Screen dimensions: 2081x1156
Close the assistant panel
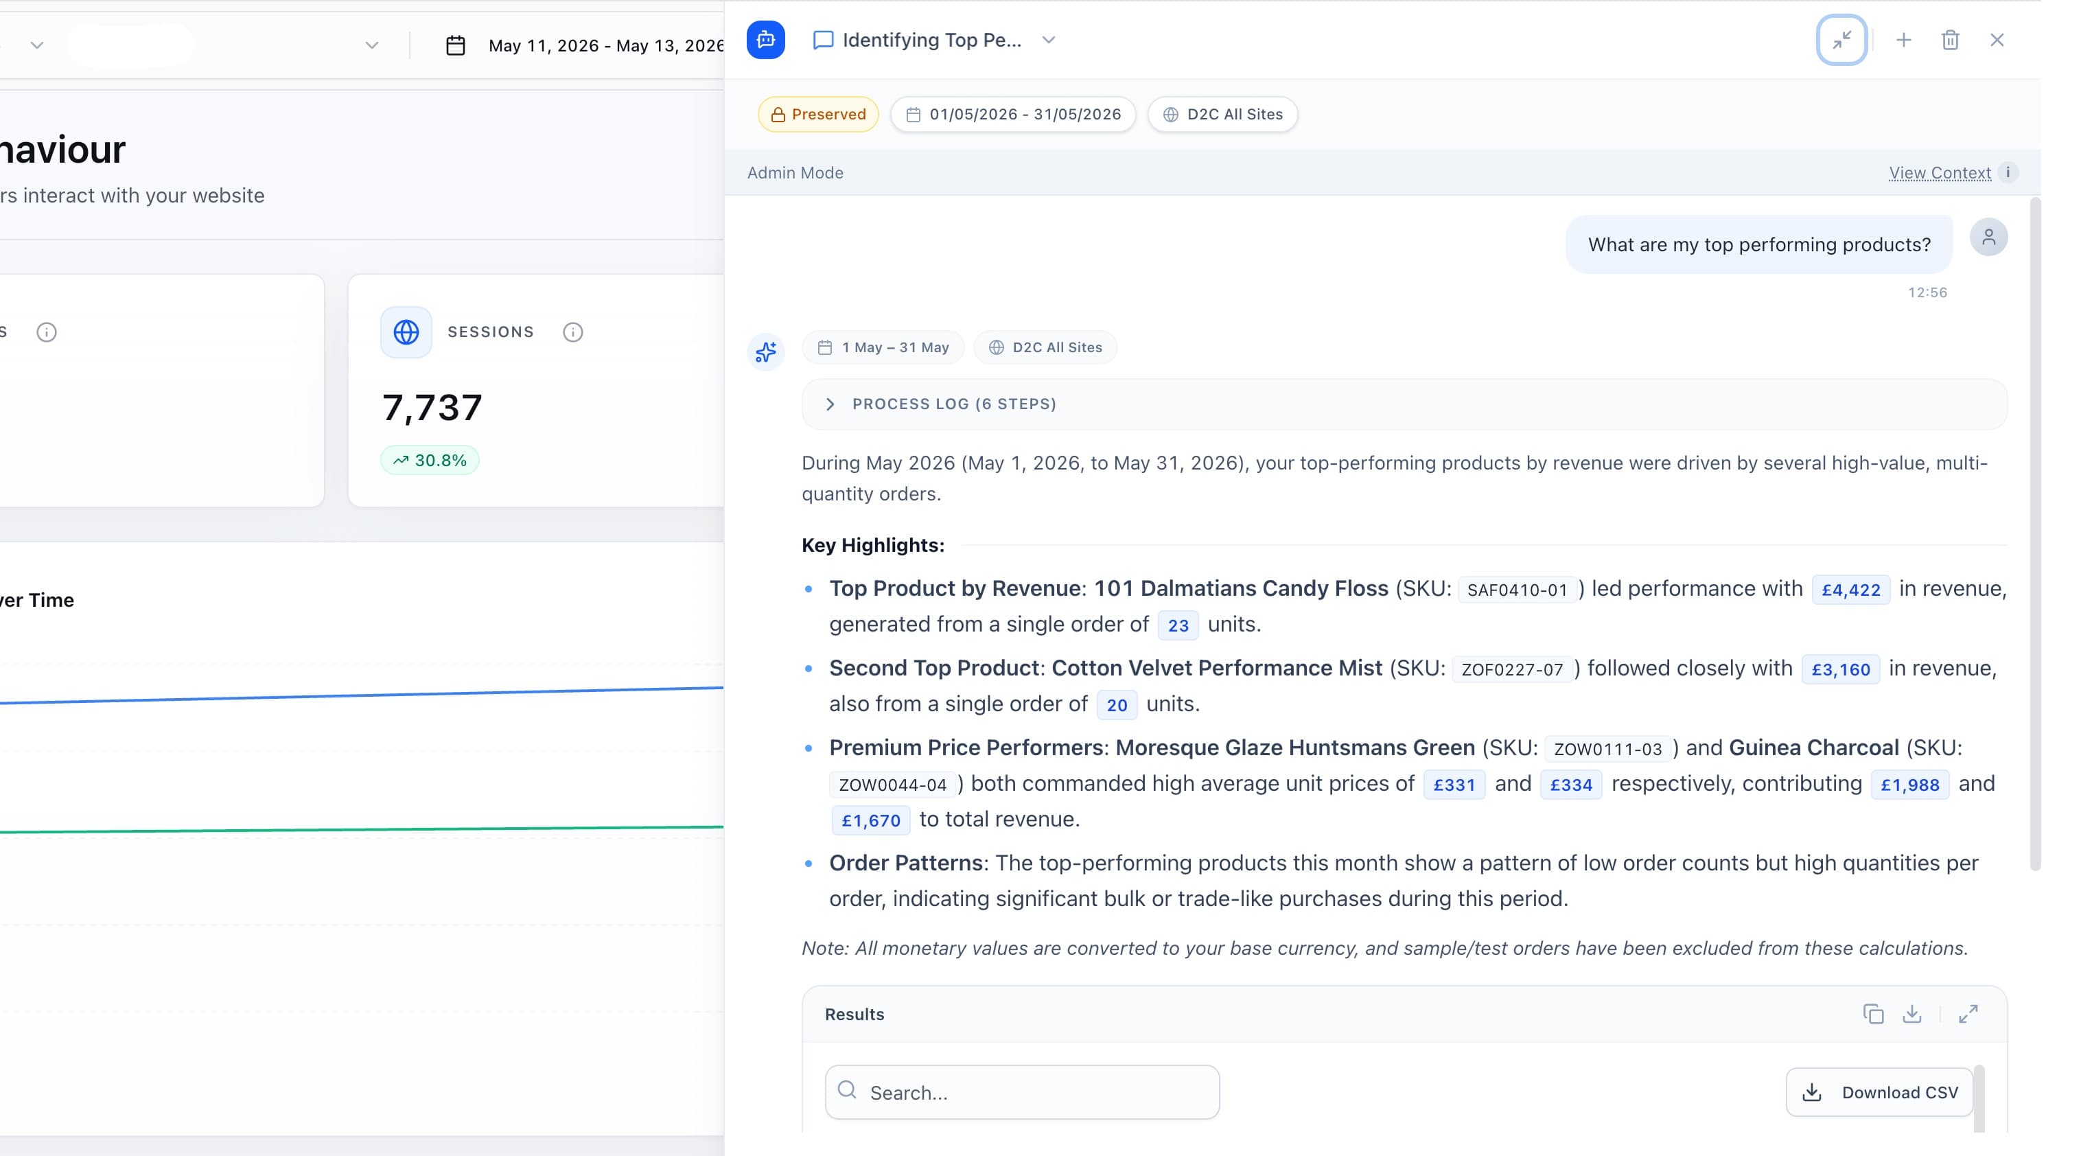point(1996,40)
